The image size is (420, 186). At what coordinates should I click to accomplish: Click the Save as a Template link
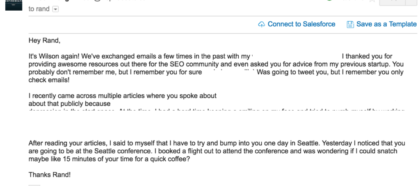pyautogui.click(x=386, y=24)
